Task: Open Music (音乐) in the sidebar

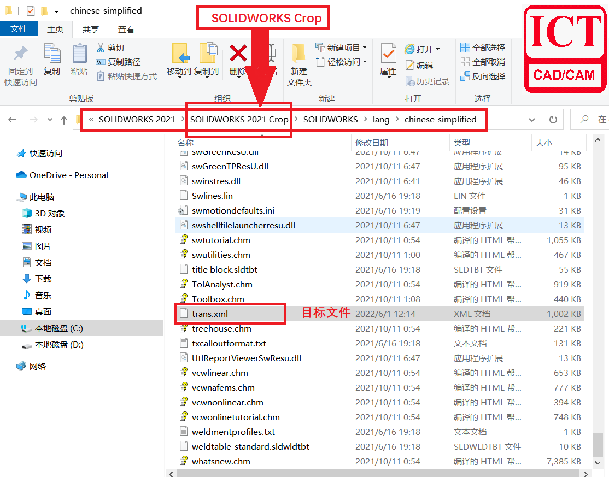Action: (x=37, y=296)
